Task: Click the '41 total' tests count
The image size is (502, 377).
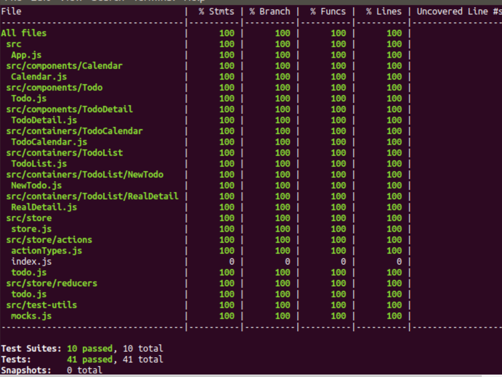Action: [x=143, y=360]
